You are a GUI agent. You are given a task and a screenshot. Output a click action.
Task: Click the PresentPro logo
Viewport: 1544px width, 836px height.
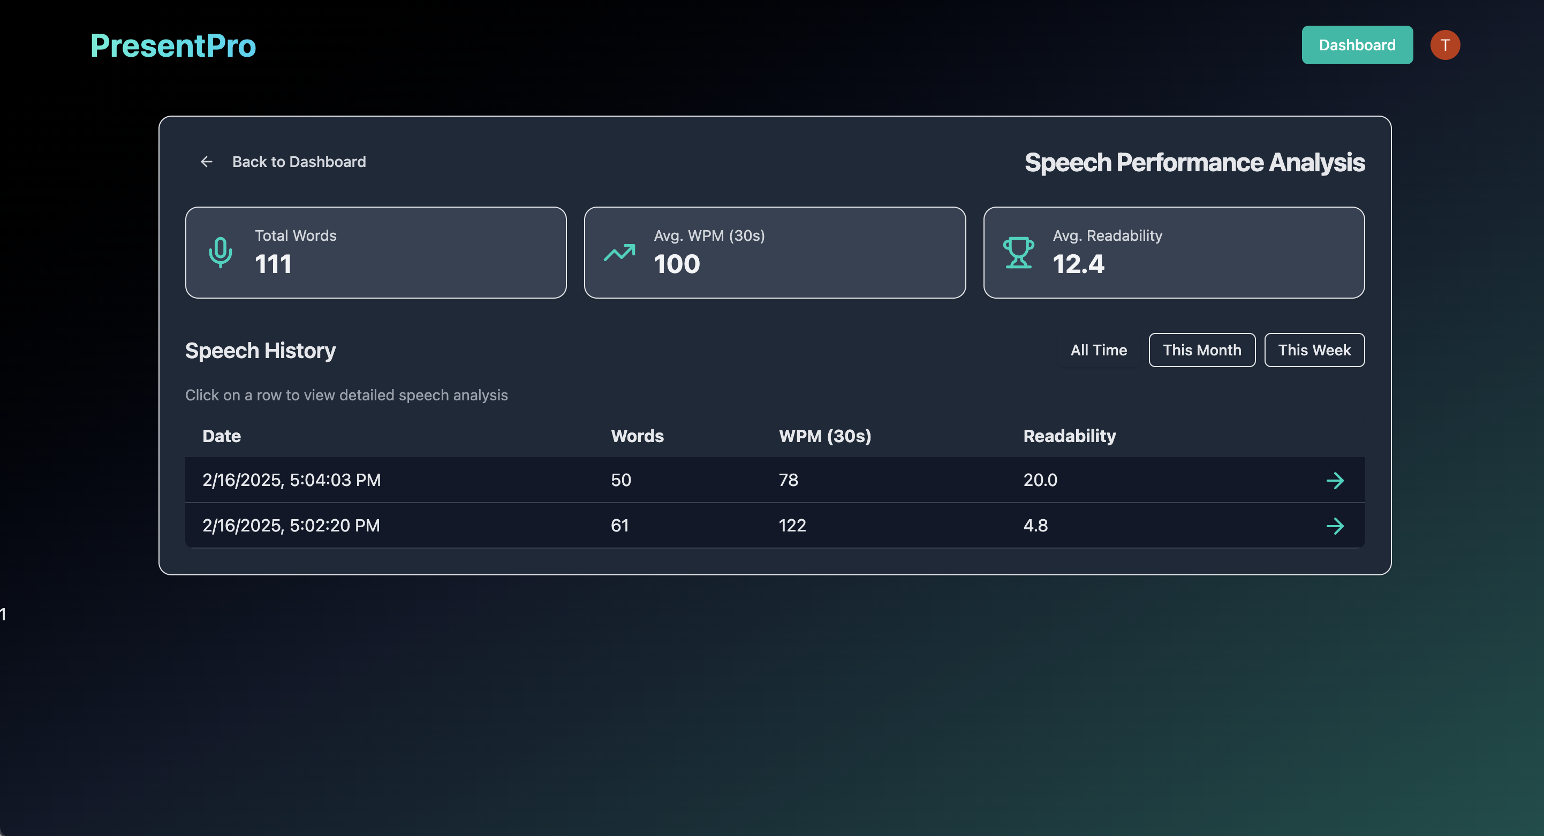[173, 45]
